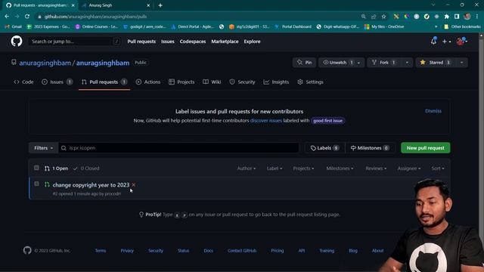
Task: Click the is:pr is:open search field
Action: click(178, 148)
